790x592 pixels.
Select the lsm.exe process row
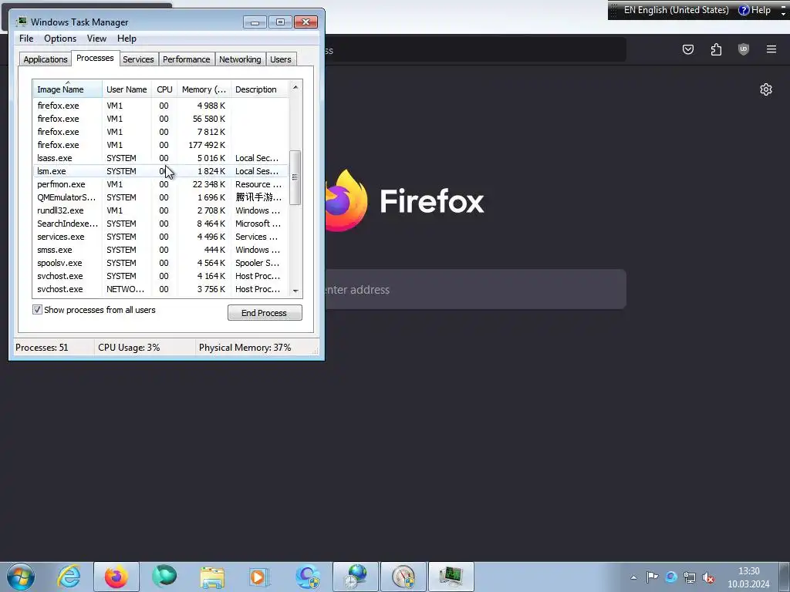click(x=160, y=171)
